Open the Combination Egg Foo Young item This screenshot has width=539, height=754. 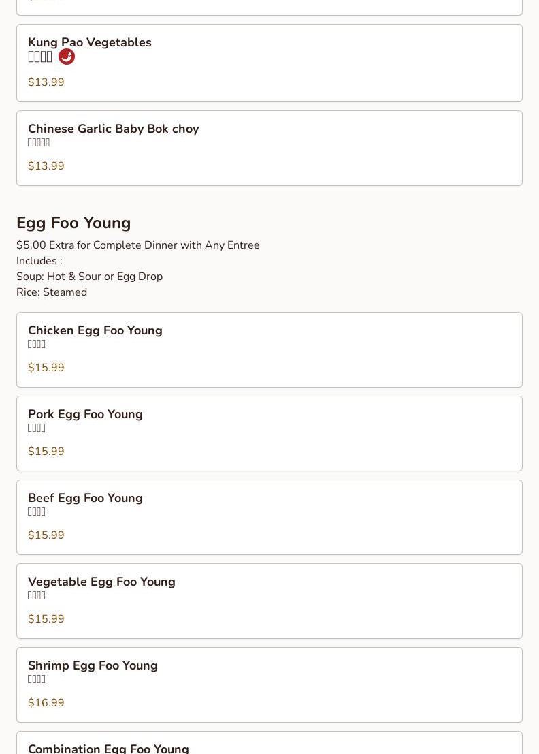click(x=108, y=748)
